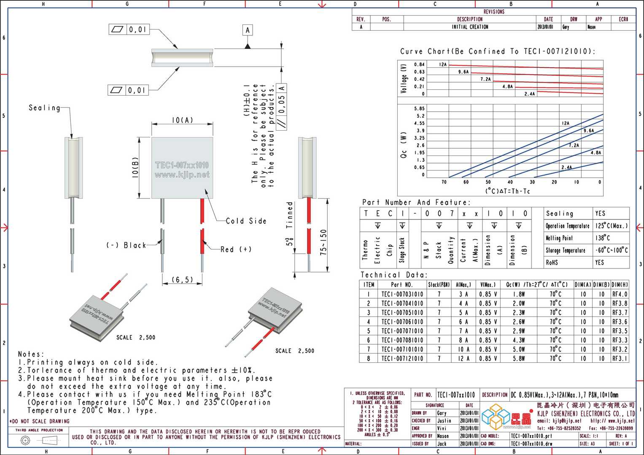Click the "ISSUED BY" name Jack

pyautogui.click(x=442, y=444)
